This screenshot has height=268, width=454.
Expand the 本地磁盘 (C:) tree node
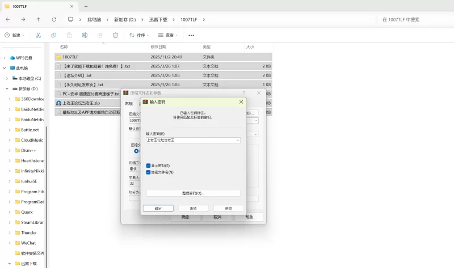7,78
